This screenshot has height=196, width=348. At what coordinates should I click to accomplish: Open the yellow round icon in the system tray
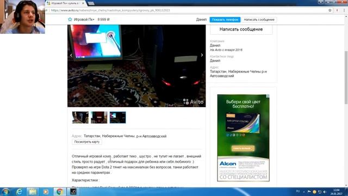[x=314, y=192]
